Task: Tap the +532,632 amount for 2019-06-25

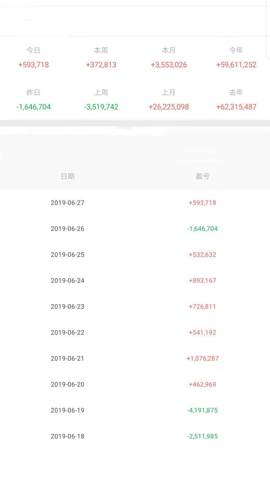Action: [x=202, y=255]
